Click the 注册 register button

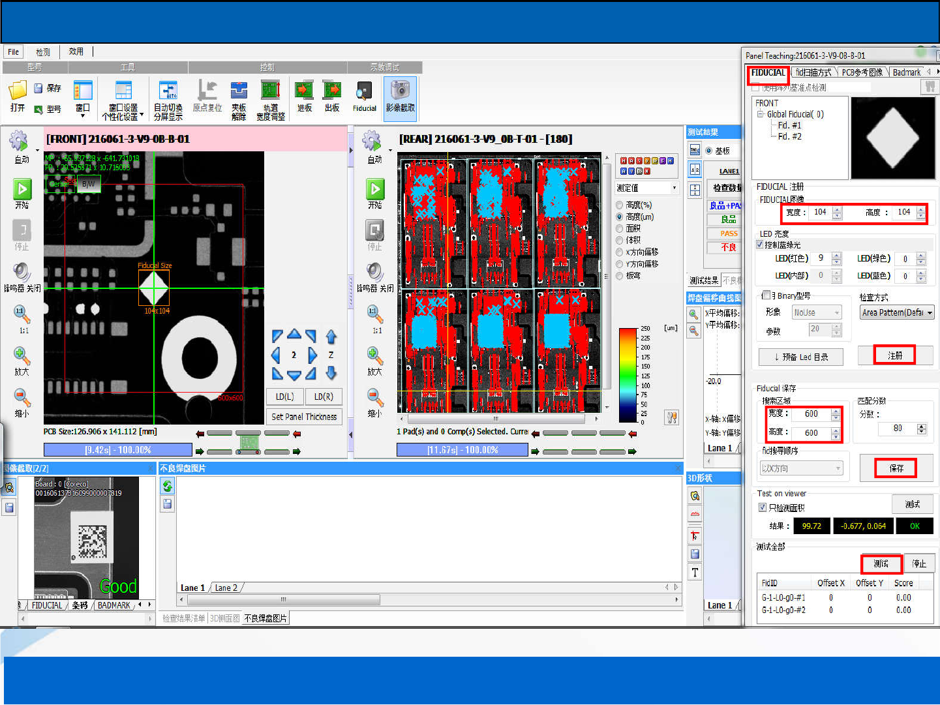pos(895,355)
